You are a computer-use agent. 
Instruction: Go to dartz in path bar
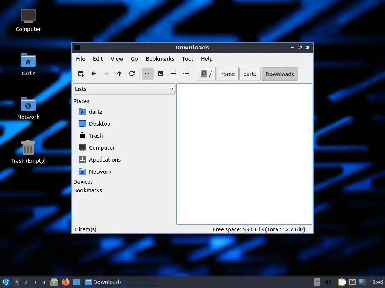[x=250, y=74]
